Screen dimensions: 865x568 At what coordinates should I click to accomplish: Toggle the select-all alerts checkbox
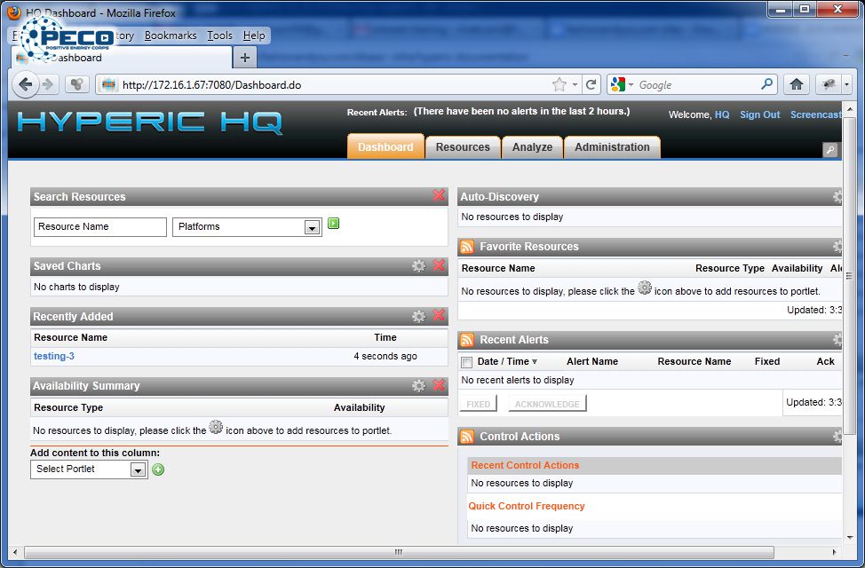pyautogui.click(x=467, y=362)
